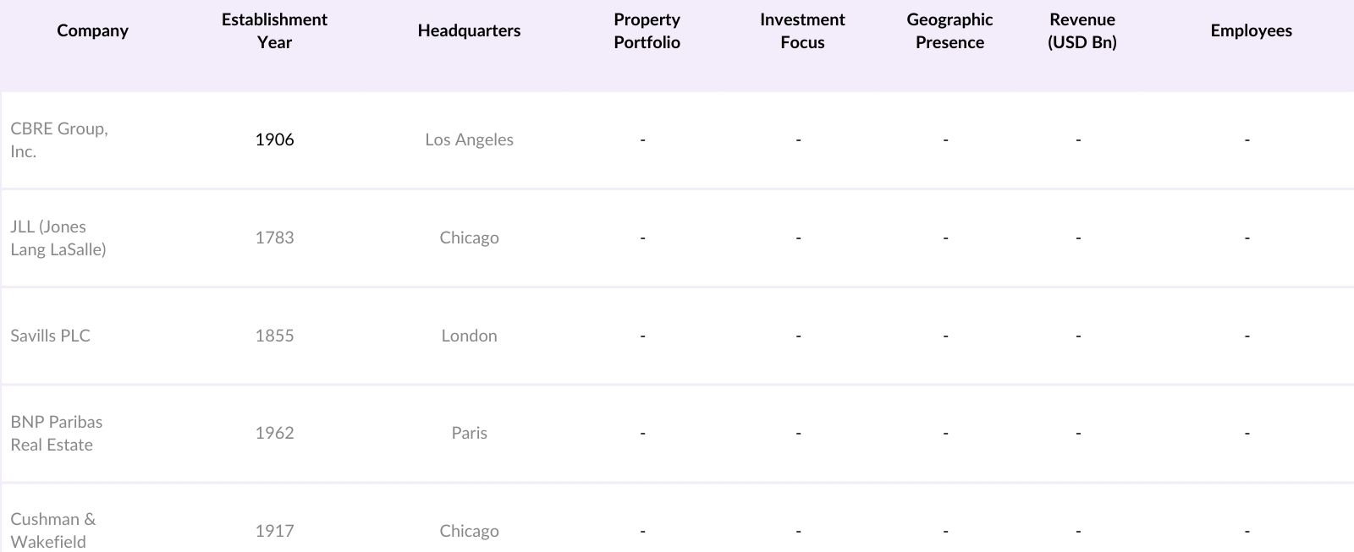Click the Company column header
This screenshot has width=1354, height=552.
(x=92, y=30)
